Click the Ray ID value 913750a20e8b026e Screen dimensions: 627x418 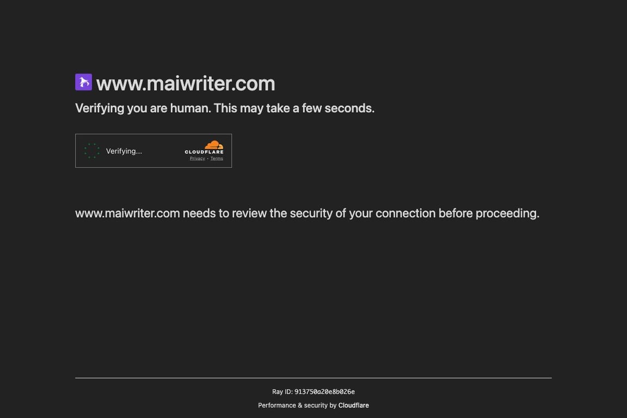[325, 391]
